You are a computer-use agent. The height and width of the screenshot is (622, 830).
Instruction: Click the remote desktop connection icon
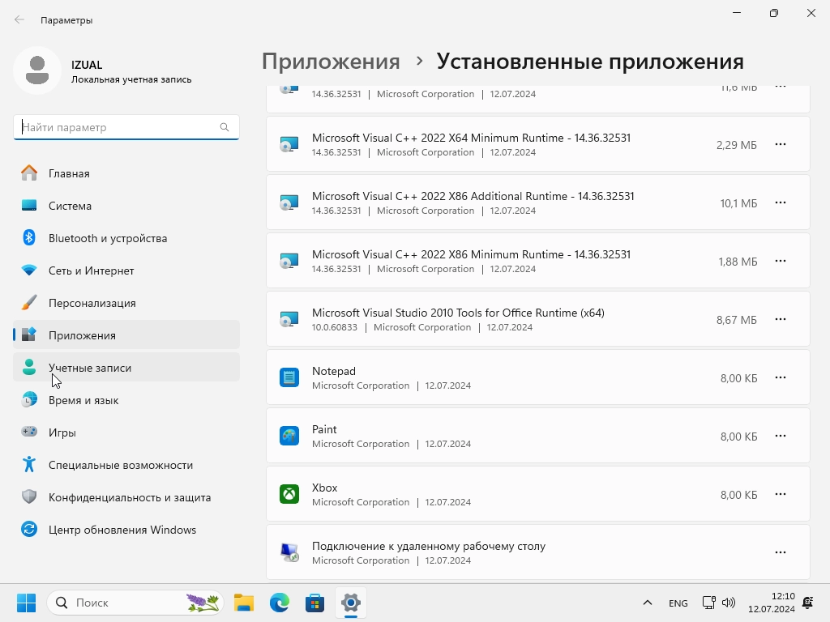[x=289, y=552]
